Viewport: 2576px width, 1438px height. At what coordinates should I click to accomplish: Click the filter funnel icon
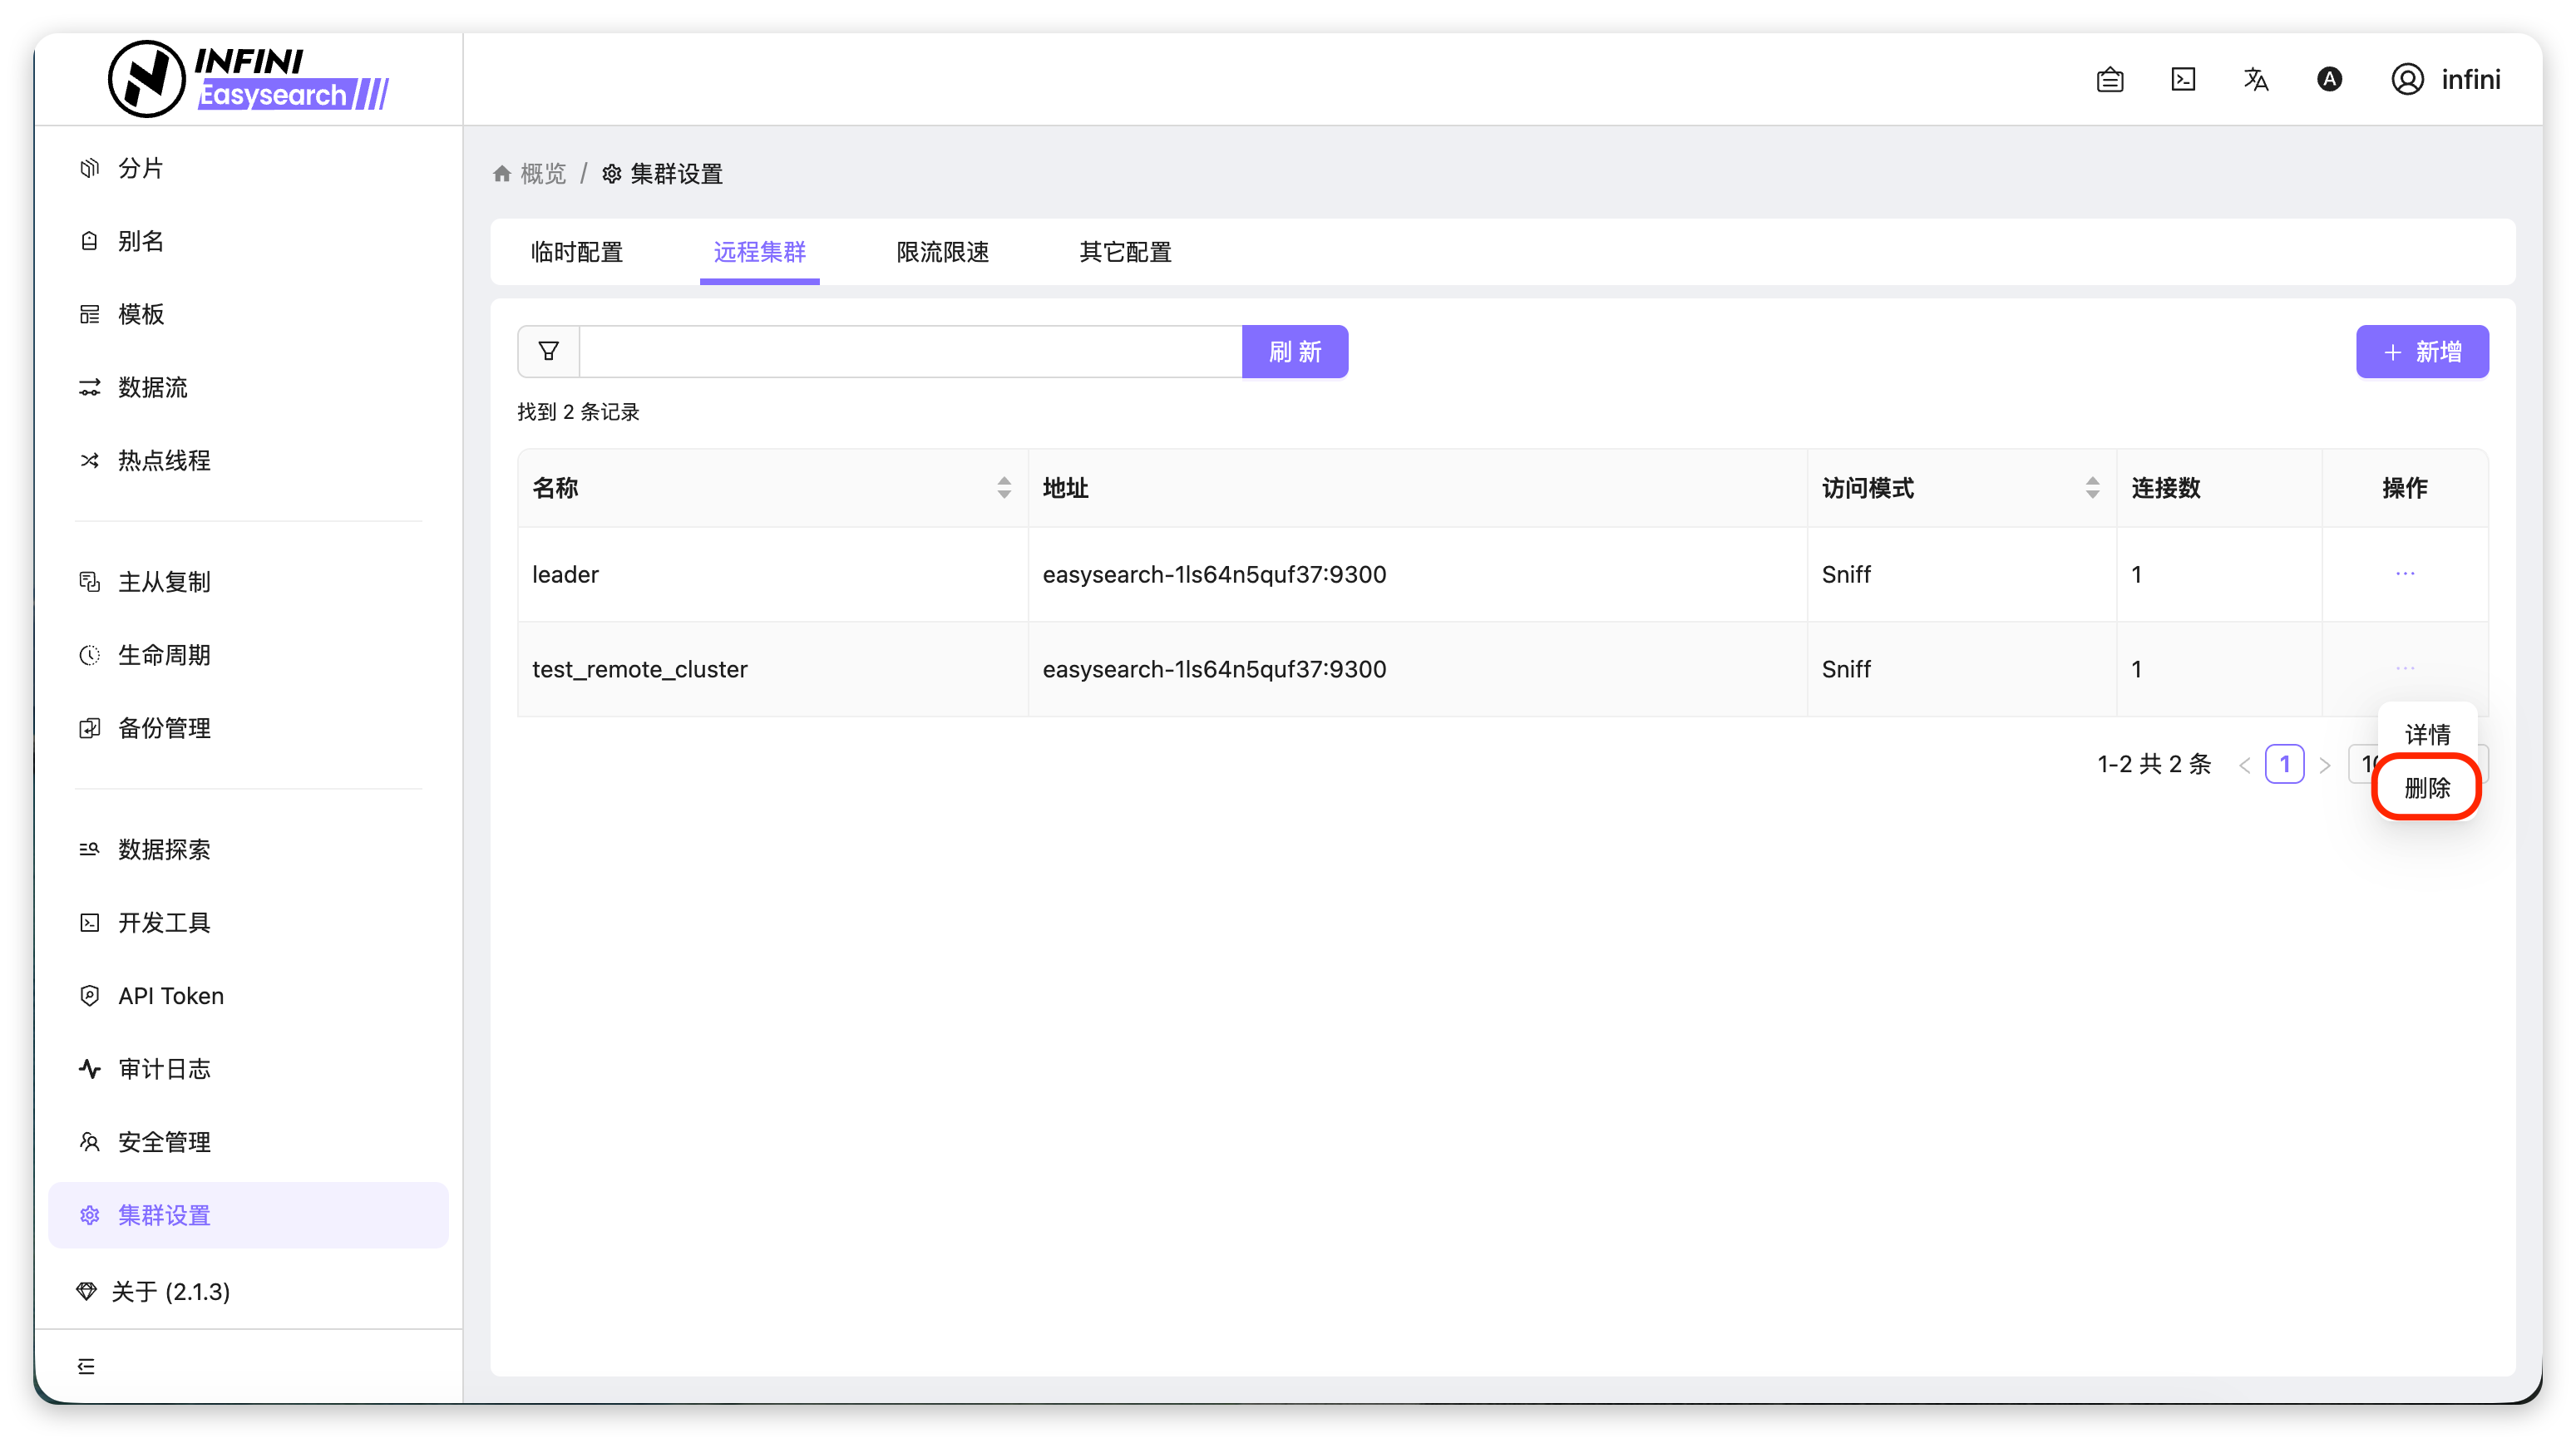[548, 351]
